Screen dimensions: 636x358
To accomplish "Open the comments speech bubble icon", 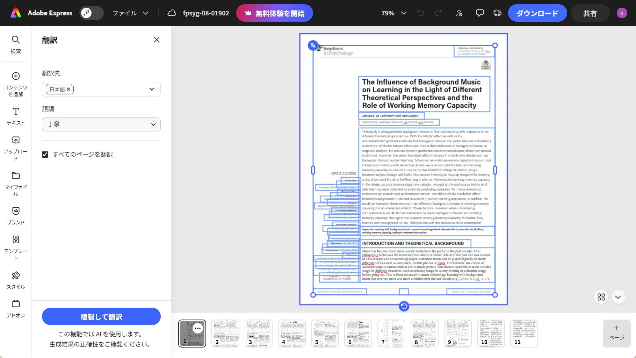I will (480, 13).
